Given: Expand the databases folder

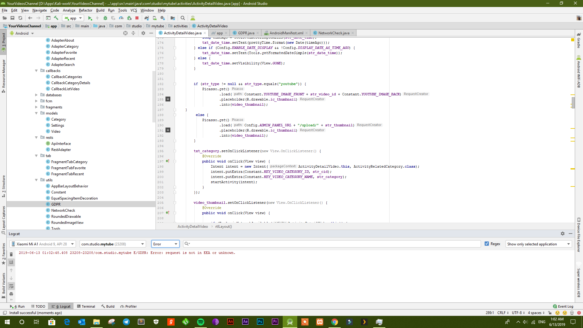Looking at the screenshot, I should tap(36, 95).
